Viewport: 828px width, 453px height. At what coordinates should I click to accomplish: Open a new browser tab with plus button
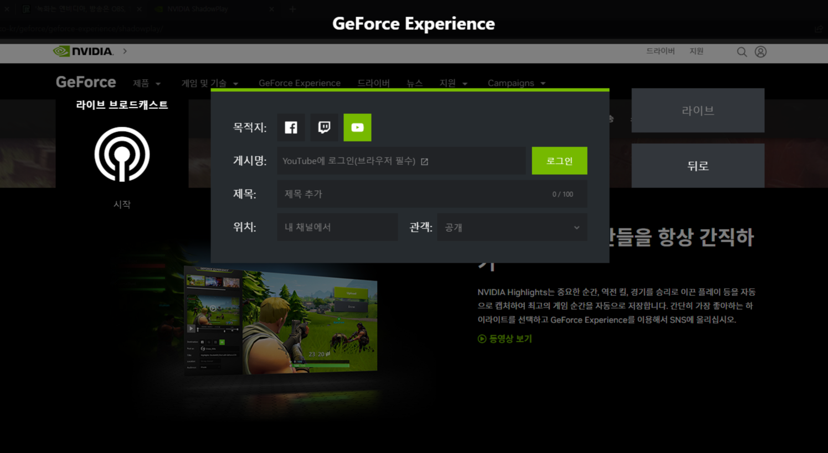[292, 9]
